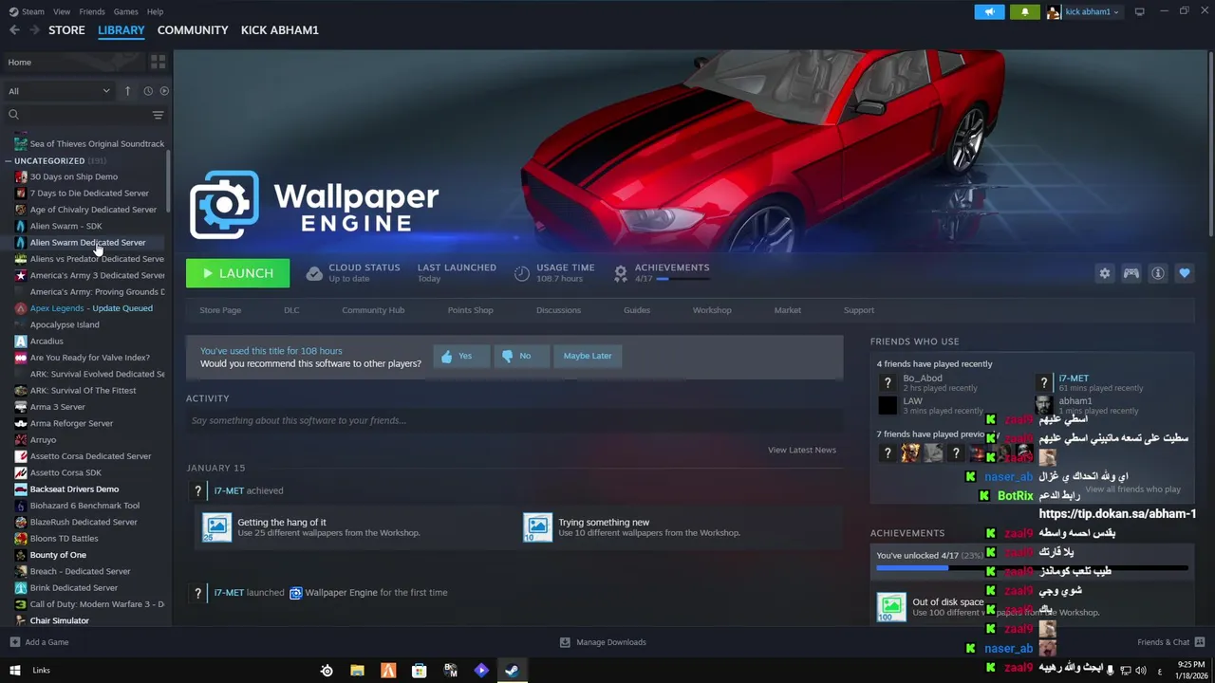Open the Points Shop link
The height and width of the screenshot is (683, 1215).
pos(470,310)
